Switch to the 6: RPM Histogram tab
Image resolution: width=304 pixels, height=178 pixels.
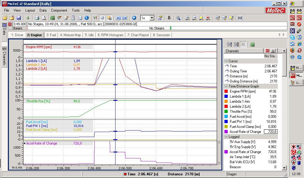110,35
